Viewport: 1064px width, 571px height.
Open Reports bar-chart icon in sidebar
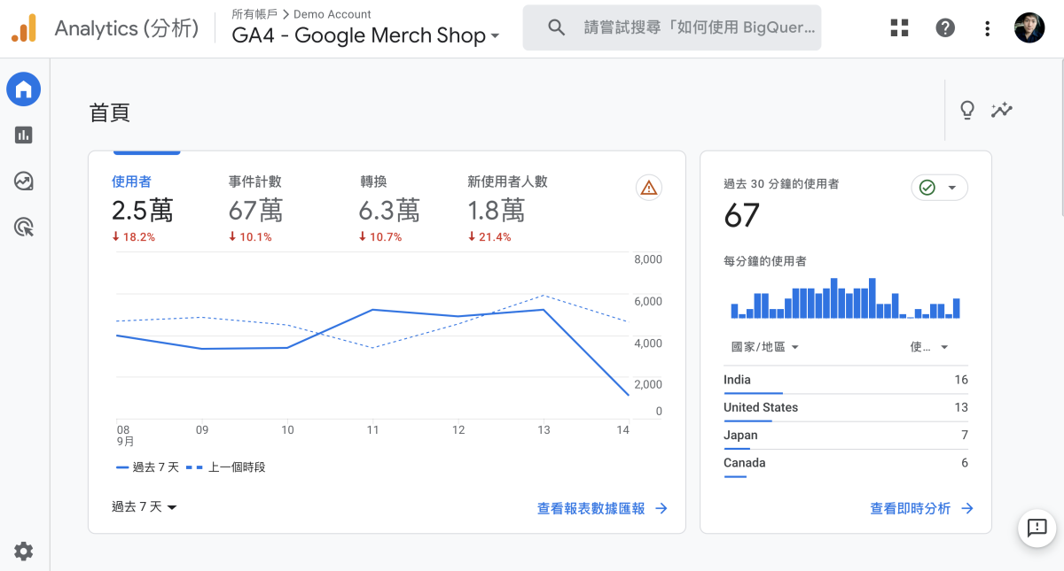tap(24, 135)
